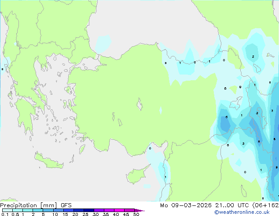This screenshot has height=216, width=279.
Task: Pick the 35 mm legend color swatch
Action: click(109, 210)
